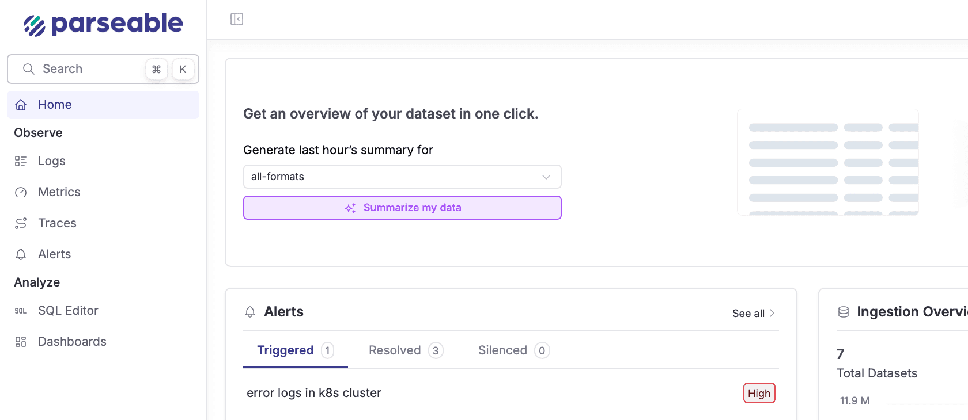Image resolution: width=968 pixels, height=420 pixels.
Task: Open the Silenced alerts tab
Action: point(503,350)
